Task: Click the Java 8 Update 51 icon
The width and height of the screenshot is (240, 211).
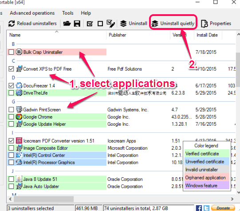Action: coord(19,179)
